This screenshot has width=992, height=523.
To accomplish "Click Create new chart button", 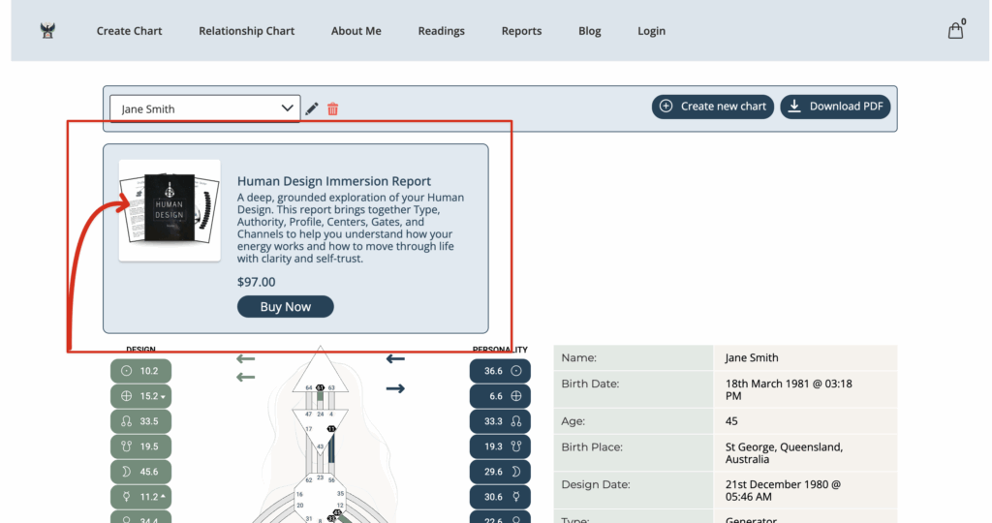I will point(713,107).
